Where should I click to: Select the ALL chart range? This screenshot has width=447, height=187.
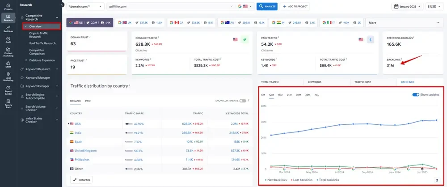point(316,95)
